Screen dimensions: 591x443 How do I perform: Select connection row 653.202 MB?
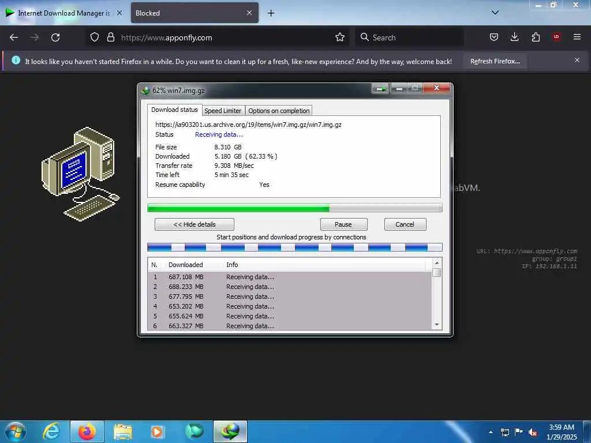290,306
